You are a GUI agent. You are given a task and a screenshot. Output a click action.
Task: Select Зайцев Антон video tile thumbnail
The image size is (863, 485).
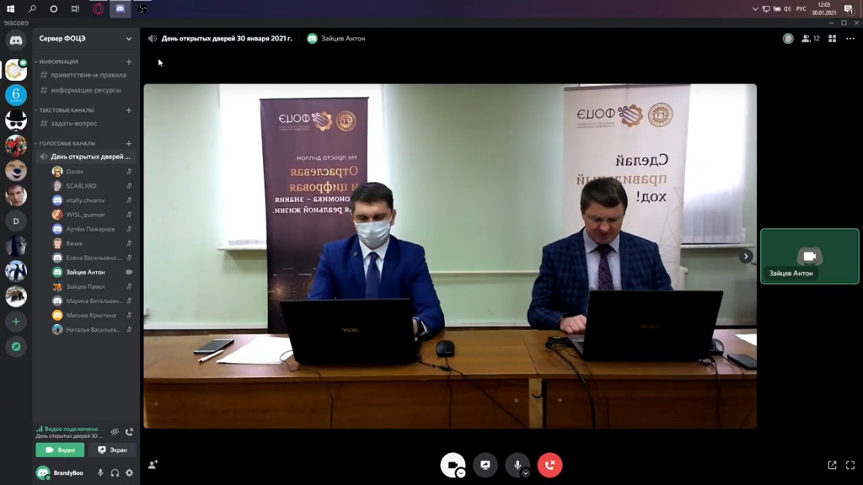point(810,256)
